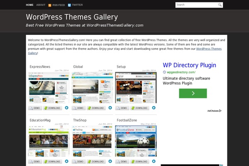The width and height of the screenshot is (249, 166).
Task: Click the ExpressNews star favorite icon
Action: tap(66, 108)
